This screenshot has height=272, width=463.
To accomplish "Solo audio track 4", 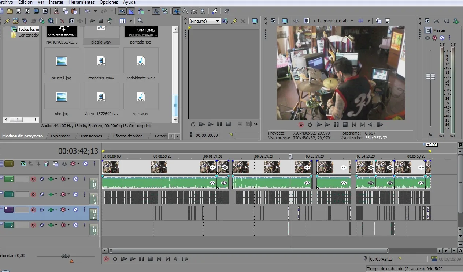I will (85, 210).
